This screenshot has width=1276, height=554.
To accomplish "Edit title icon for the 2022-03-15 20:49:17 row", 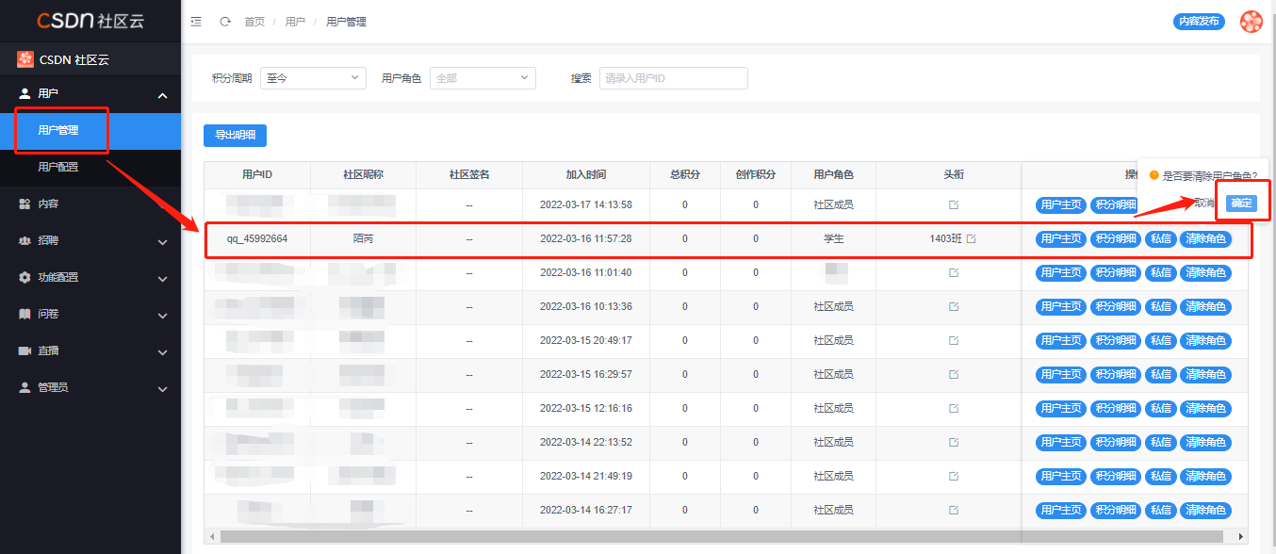I will tap(954, 340).
